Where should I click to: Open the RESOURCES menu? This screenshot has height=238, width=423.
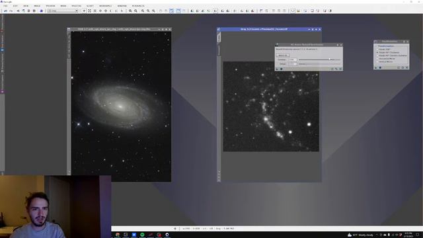[138, 6]
